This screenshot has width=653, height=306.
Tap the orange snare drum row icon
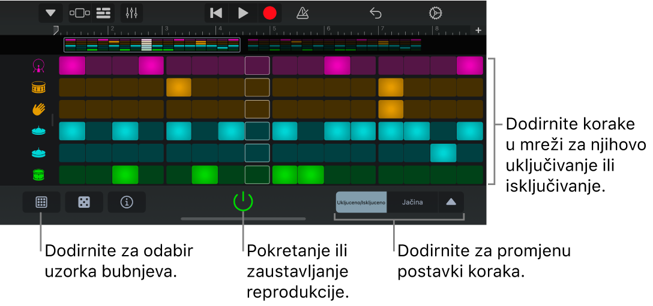(39, 87)
